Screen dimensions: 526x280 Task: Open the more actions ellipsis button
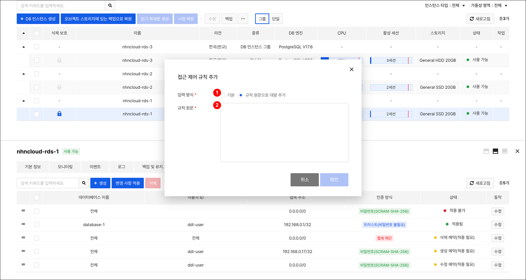[x=243, y=19]
